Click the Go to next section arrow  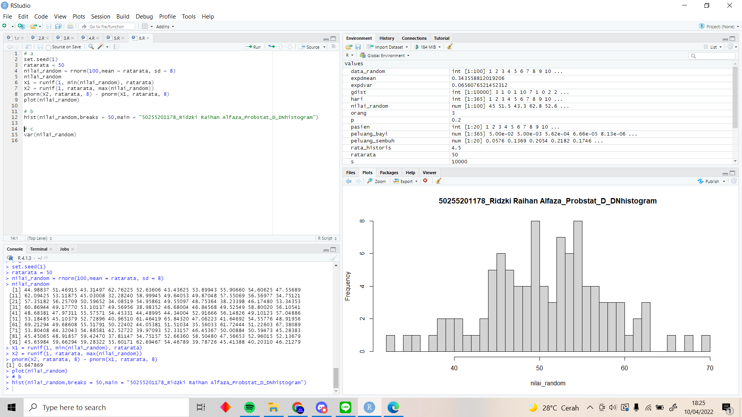(290, 47)
